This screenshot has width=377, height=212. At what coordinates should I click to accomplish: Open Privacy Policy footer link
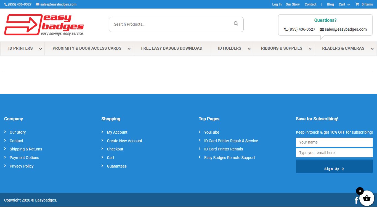(22, 166)
